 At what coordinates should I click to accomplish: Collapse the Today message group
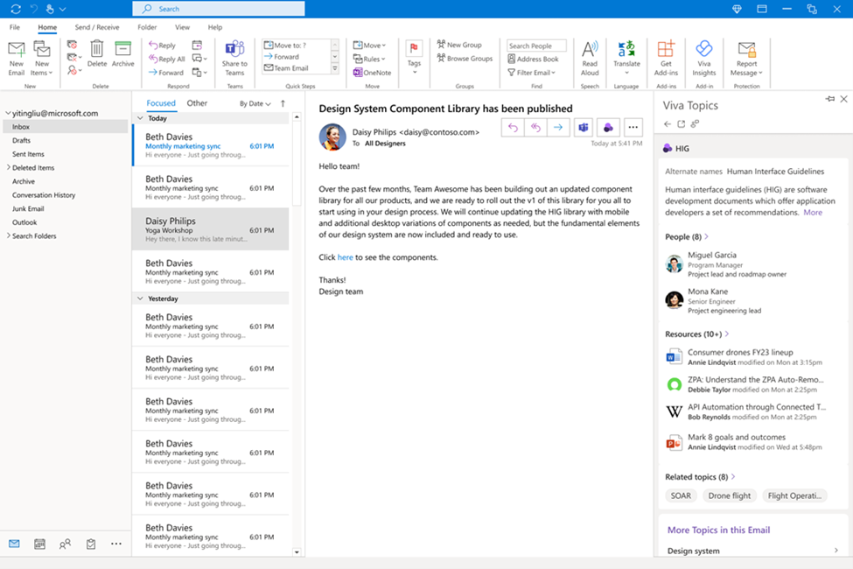(140, 118)
